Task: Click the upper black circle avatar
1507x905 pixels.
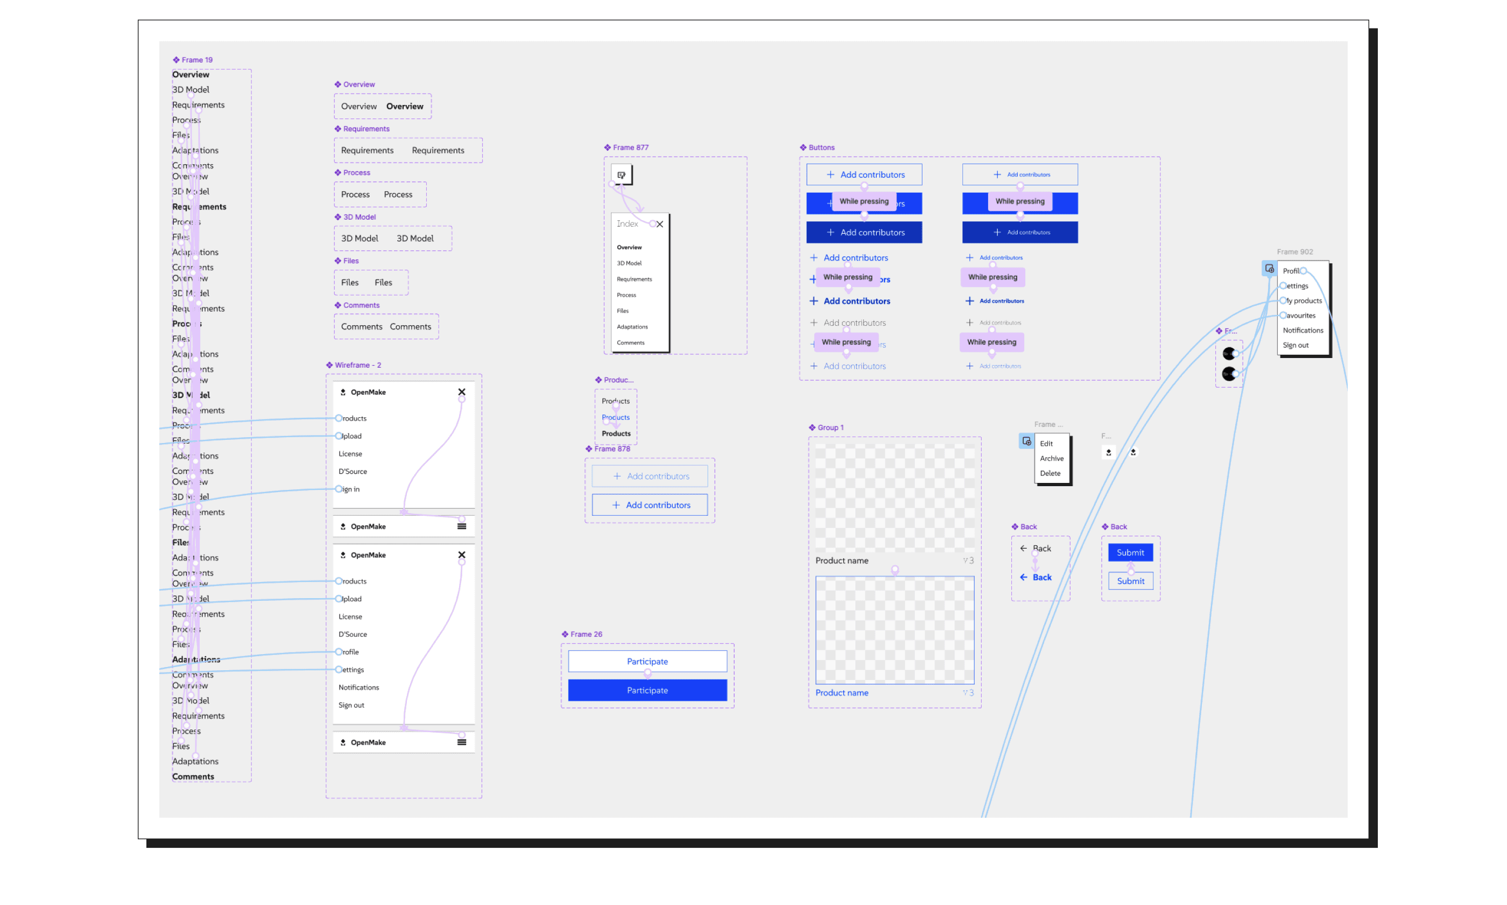Action: (1228, 353)
